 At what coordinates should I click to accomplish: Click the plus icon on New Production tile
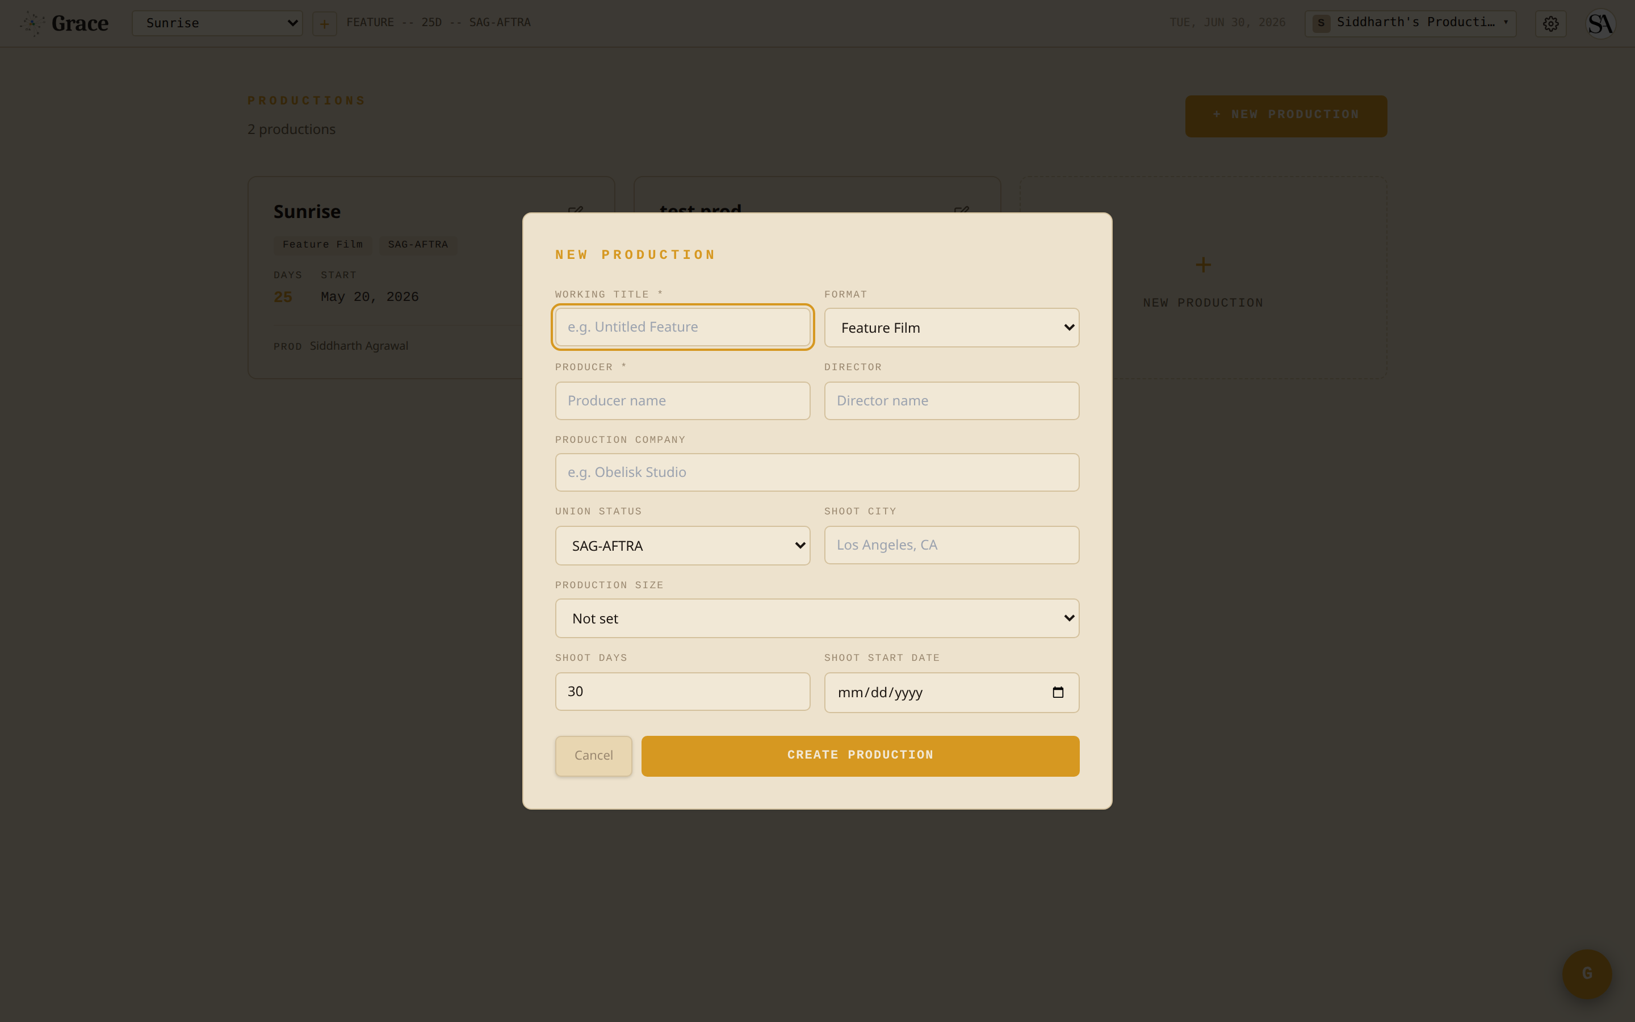point(1202,264)
